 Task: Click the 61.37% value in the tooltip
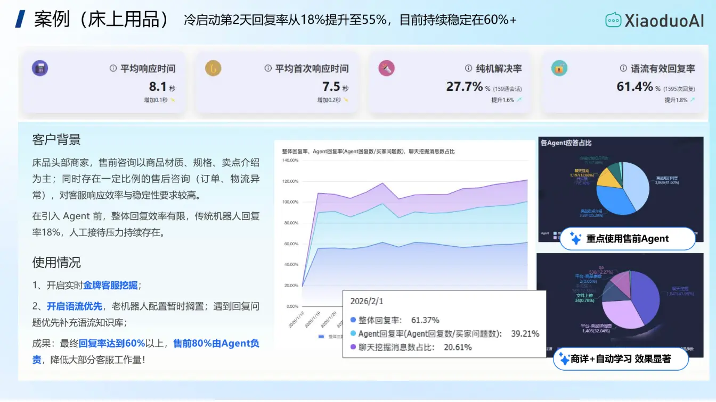click(x=425, y=320)
